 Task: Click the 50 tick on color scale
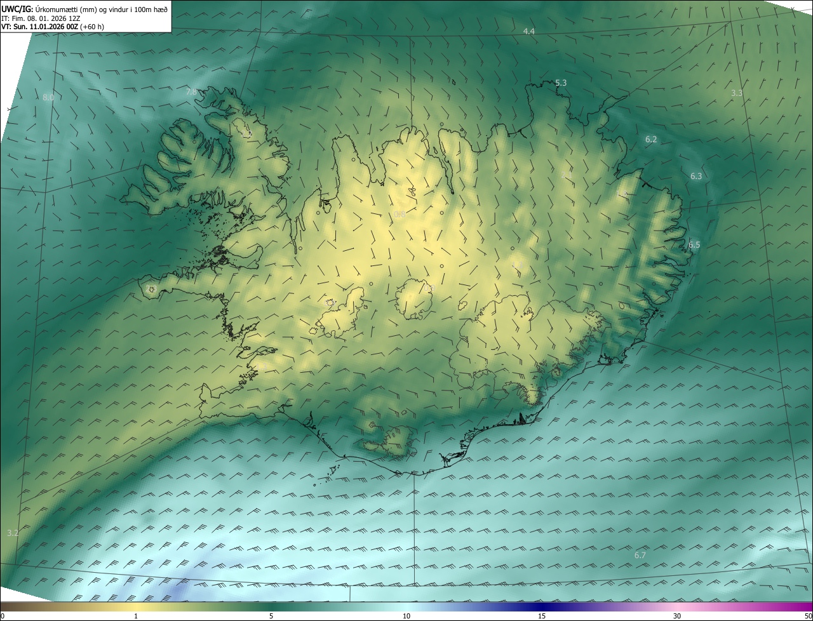(x=808, y=616)
